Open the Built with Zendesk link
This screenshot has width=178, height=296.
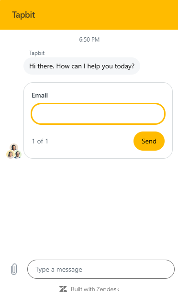click(x=89, y=289)
